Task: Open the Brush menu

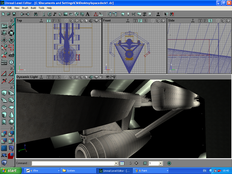Action: pos(25,8)
